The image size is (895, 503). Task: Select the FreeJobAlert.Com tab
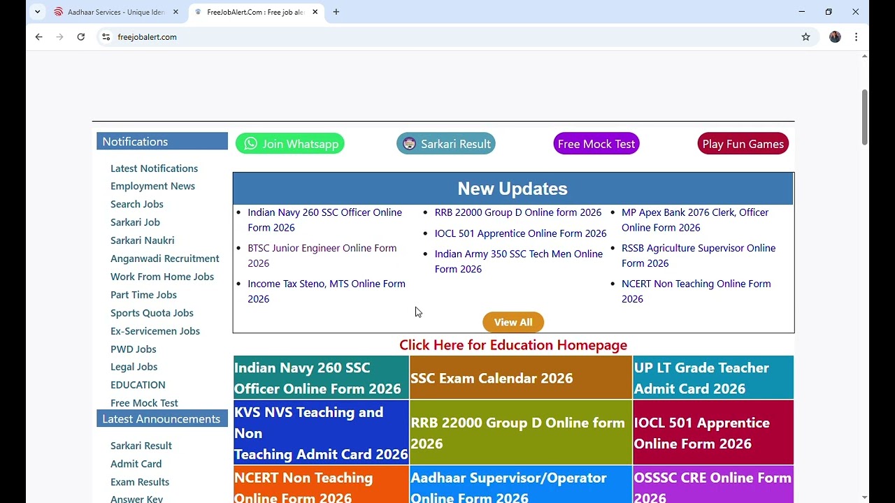pyautogui.click(x=255, y=12)
